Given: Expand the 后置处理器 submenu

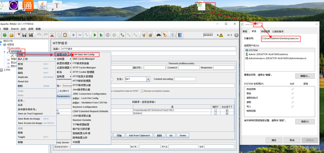Looking at the screenshot, I should 63,68.
